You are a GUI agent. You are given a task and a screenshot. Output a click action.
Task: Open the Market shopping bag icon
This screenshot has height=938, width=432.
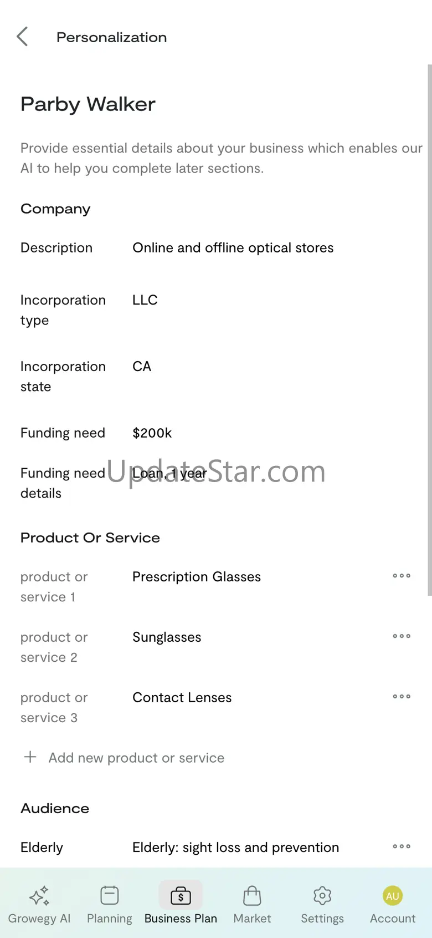[252, 895]
